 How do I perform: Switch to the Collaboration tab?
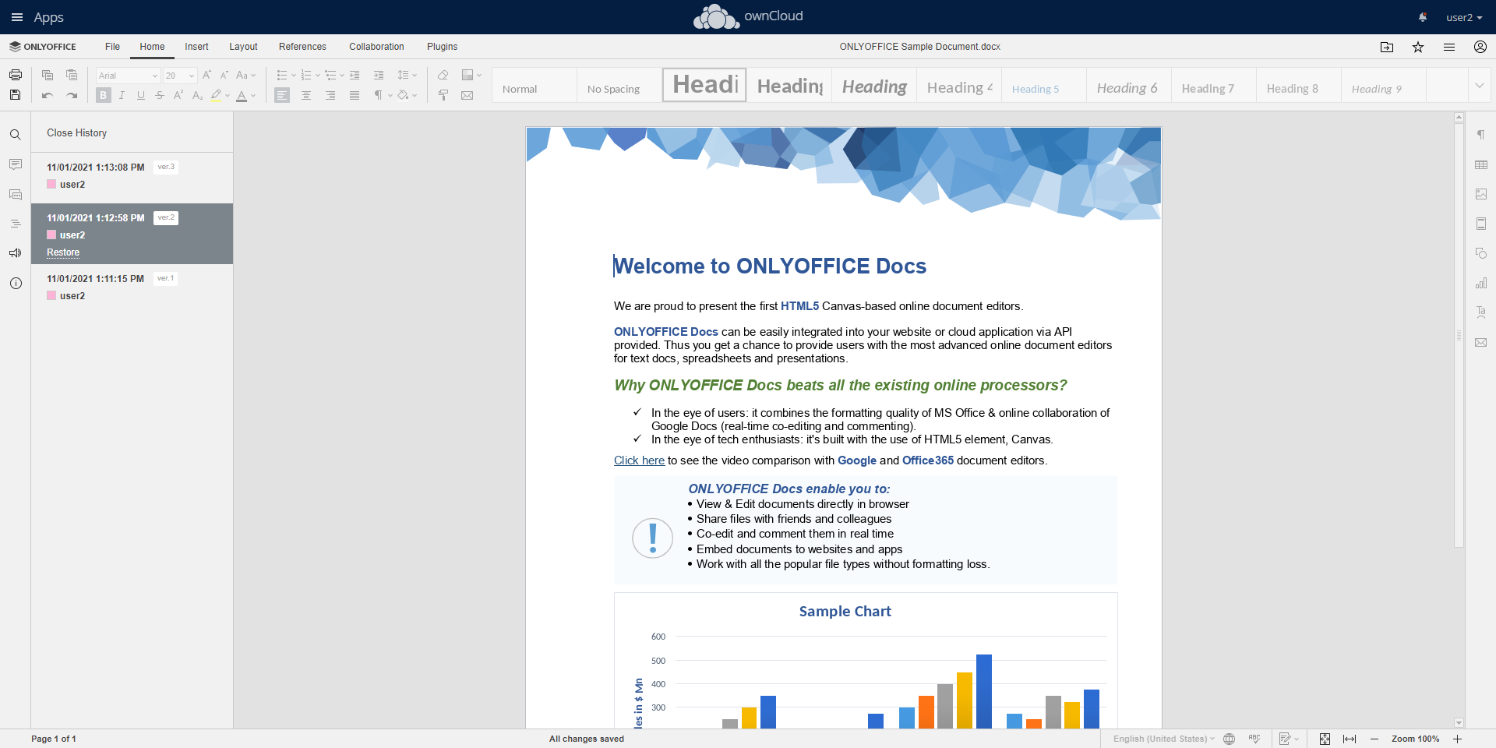pyautogui.click(x=376, y=47)
